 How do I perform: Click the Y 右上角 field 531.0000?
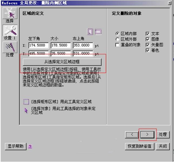[x=83, y=53]
